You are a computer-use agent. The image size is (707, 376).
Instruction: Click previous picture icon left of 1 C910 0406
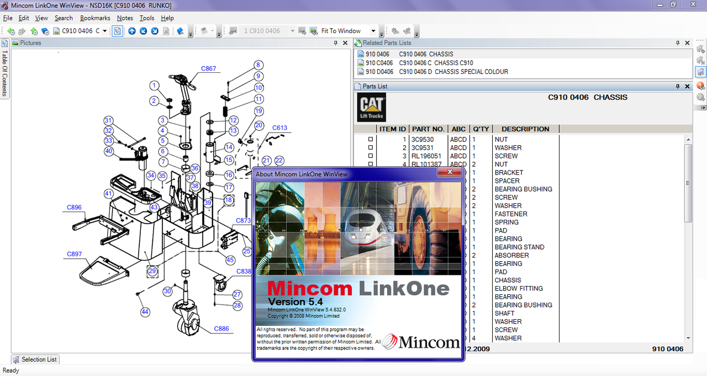click(x=233, y=31)
